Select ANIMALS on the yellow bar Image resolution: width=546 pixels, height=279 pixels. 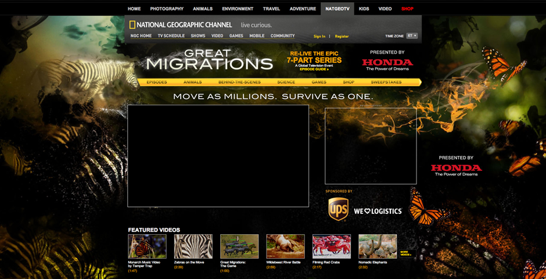pyautogui.click(x=193, y=82)
